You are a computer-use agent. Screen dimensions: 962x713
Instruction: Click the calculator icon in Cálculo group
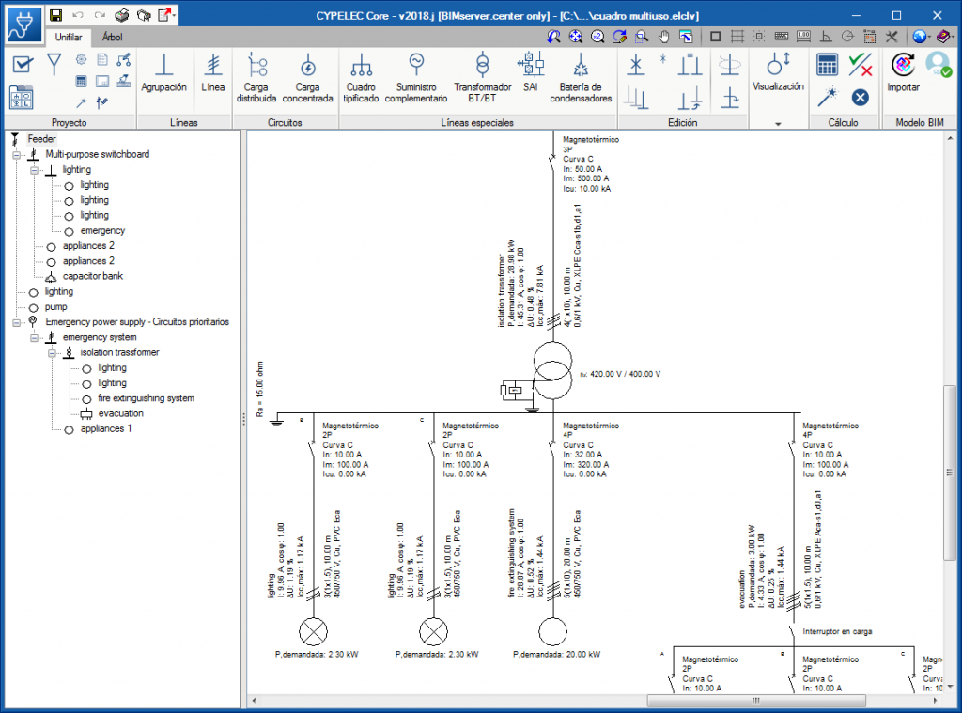point(827,65)
